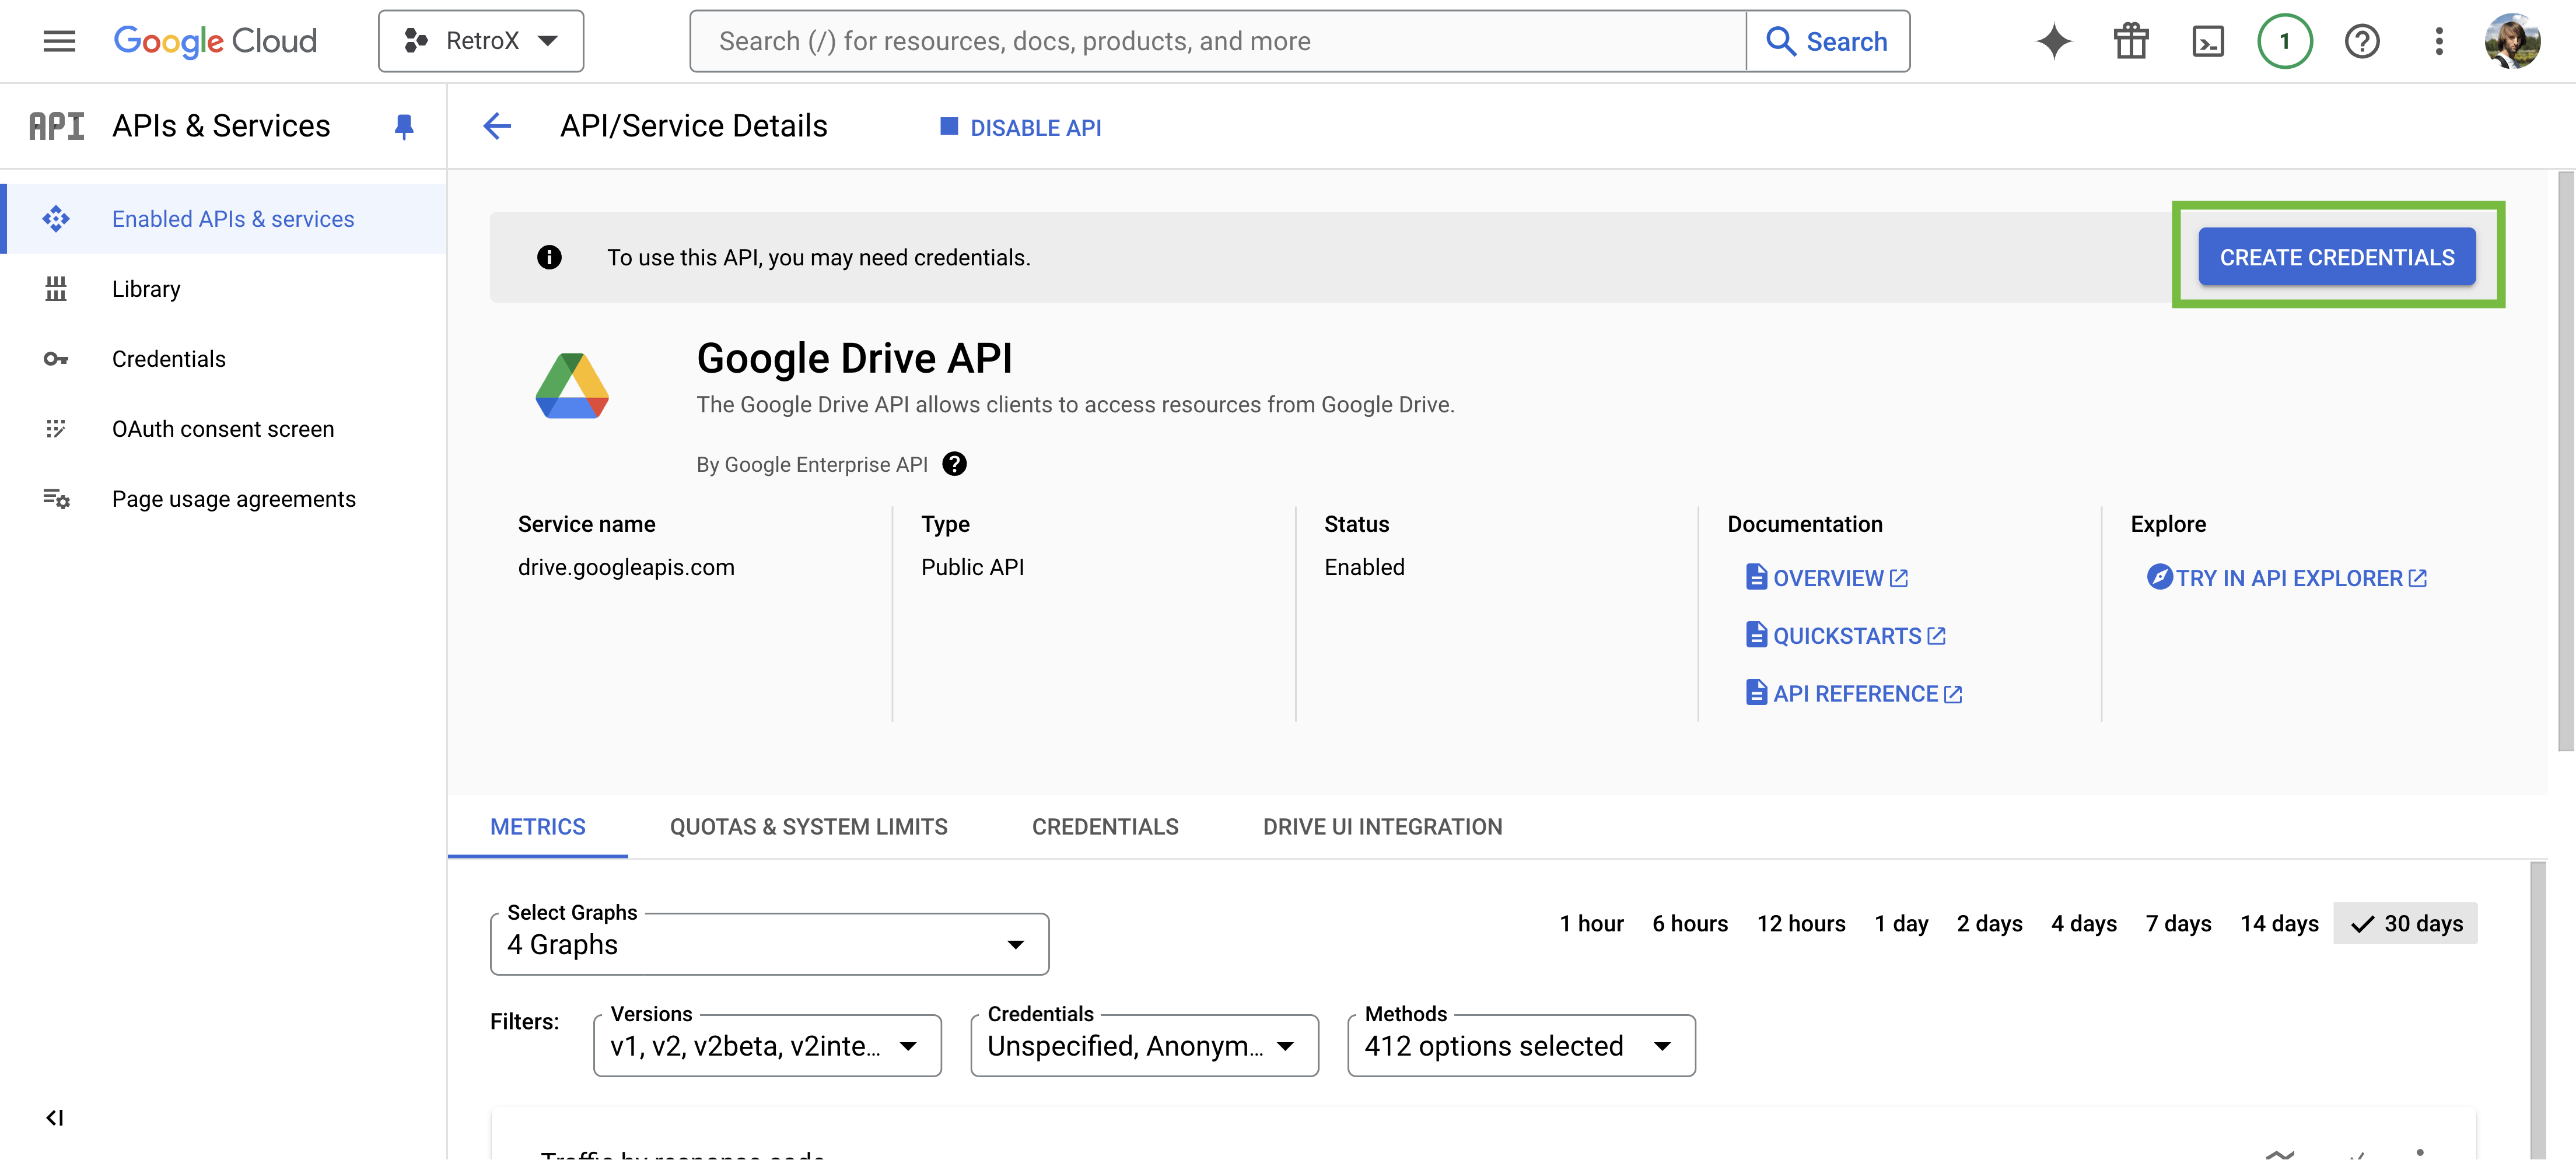Screen dimensions: 2576x1160
Task: Click service name drive.googleapis.com text
Action: point(626,567)
